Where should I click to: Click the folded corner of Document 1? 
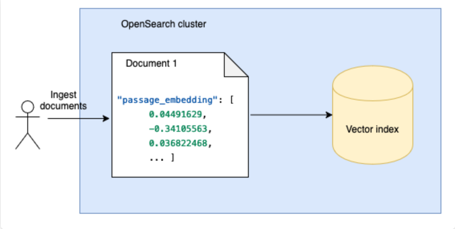coord(236,65)
